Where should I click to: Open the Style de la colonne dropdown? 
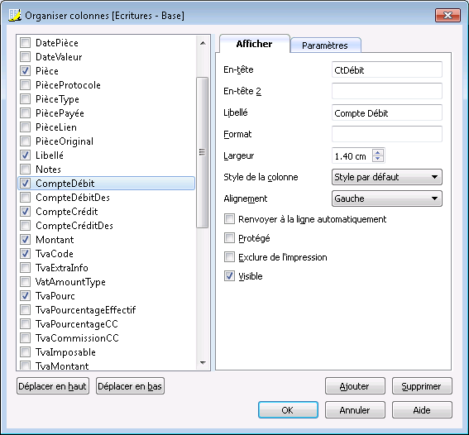click(x=387, y=177)
